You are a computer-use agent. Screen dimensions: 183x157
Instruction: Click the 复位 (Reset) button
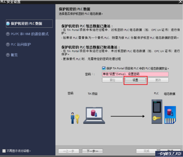[x=112, y=80]
